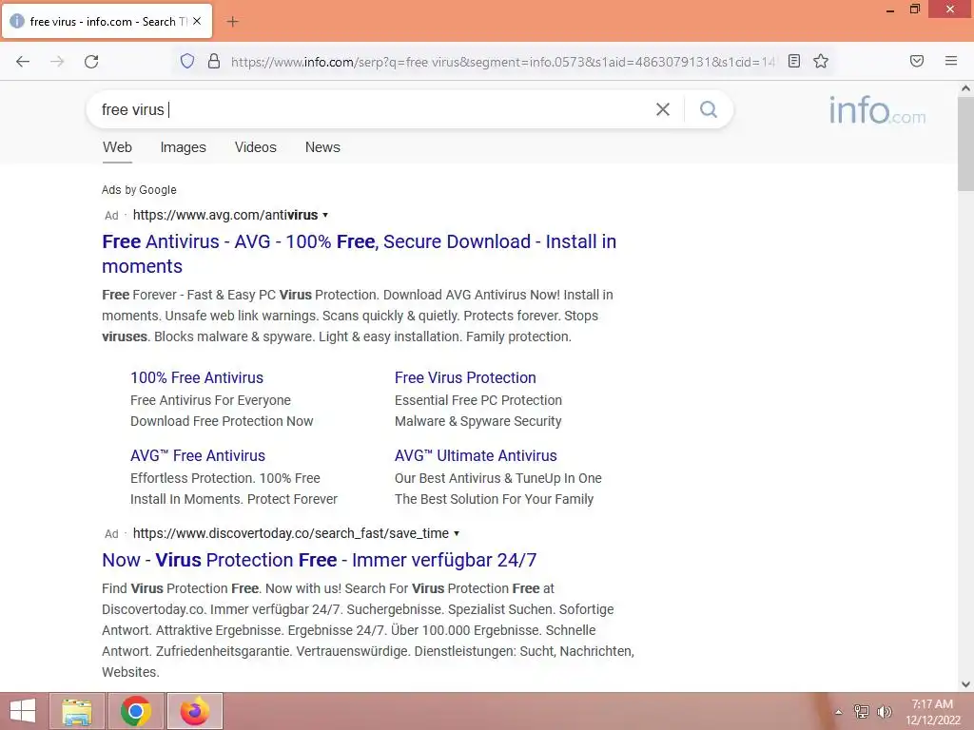
Task: Click the avg.com/antivirus ad URL
Action: point(225,215)
